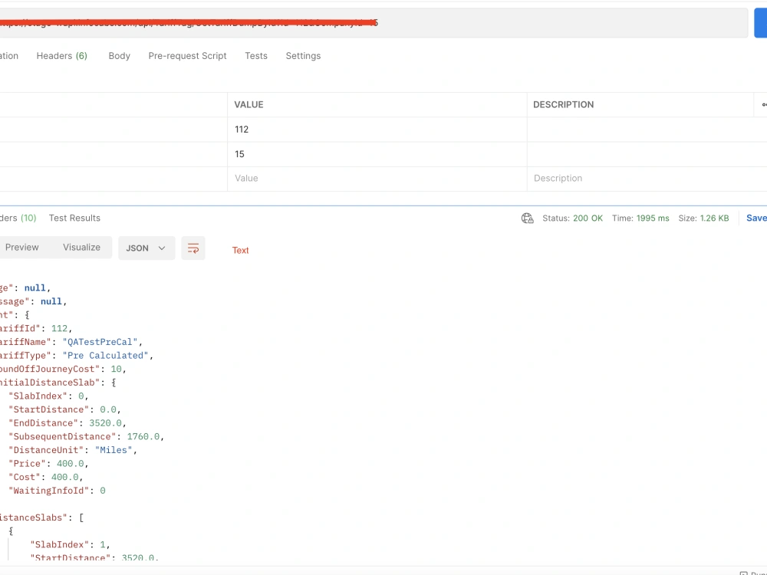Click the "SlabIndex": 0 line

(x=48, y=396)
